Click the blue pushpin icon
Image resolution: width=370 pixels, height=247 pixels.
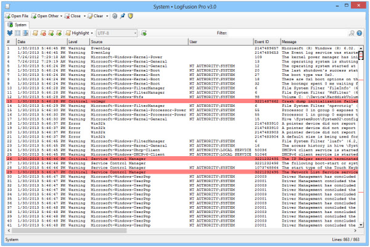pyautogui.click(x=123, y=16)
